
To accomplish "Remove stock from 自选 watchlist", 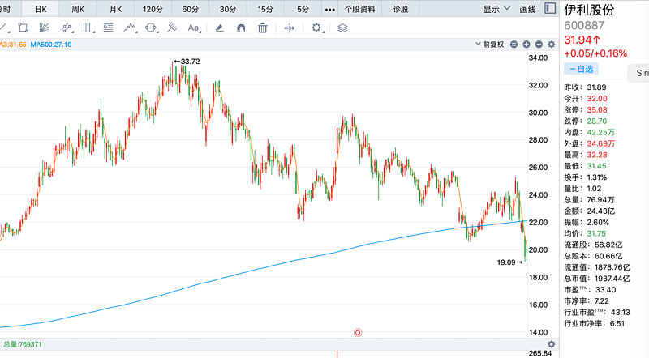I will point(581,70).
